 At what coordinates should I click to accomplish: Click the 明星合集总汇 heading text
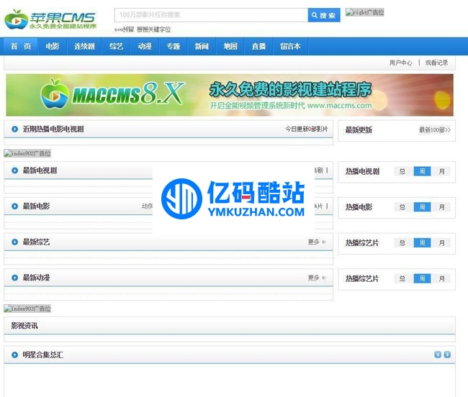[x=43, y=355]
